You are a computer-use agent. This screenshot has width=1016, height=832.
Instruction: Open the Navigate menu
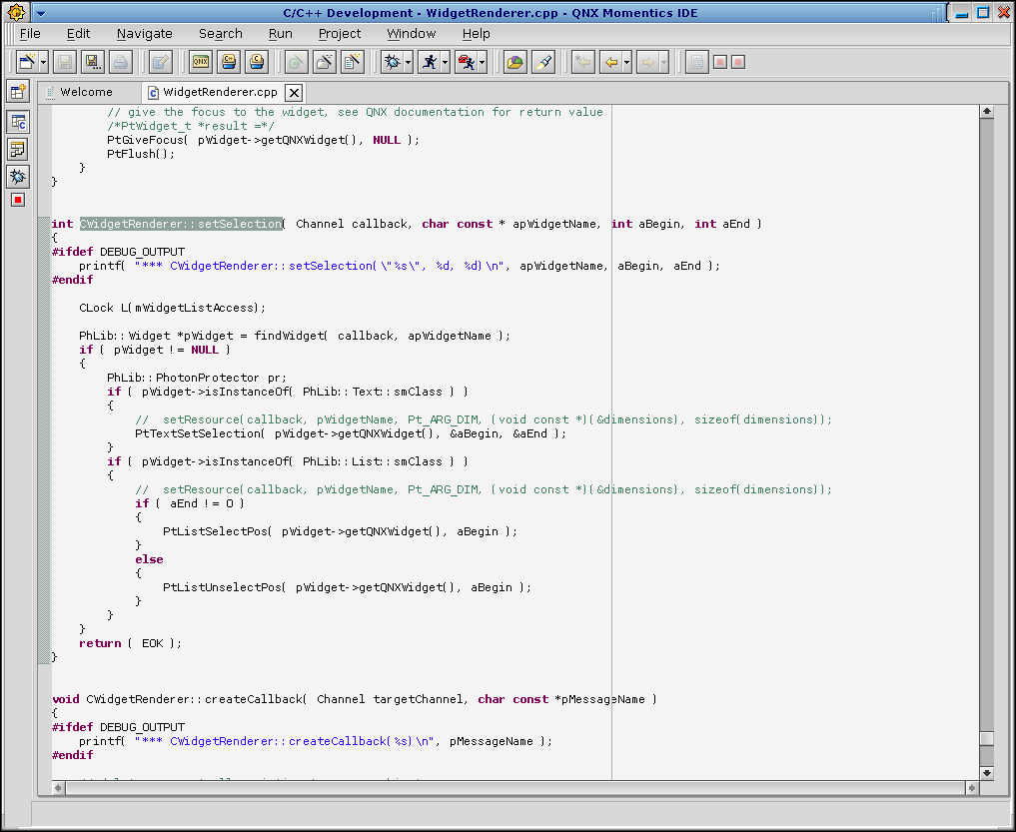point(145,33)
